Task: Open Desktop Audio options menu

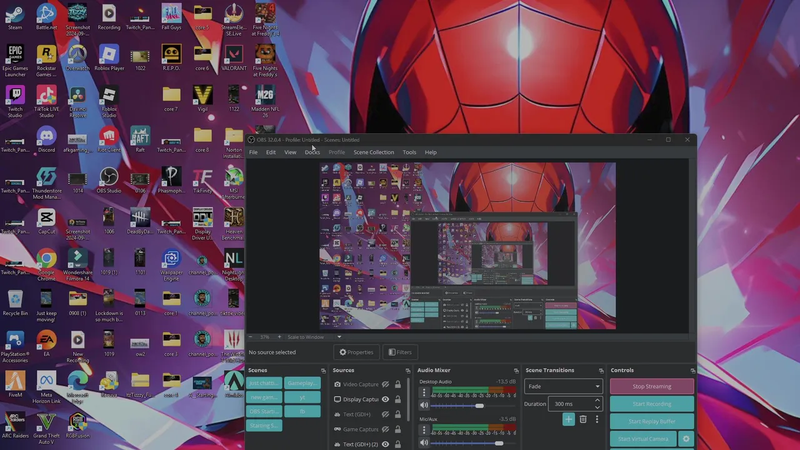Action: [x=424, y=392]
